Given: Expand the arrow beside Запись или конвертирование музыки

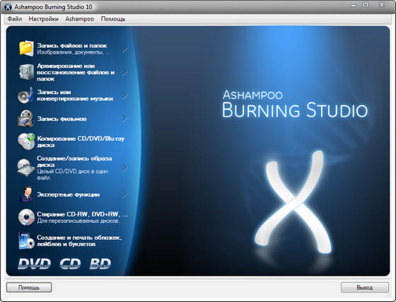Looking at the screenshot, I should 124,95.
